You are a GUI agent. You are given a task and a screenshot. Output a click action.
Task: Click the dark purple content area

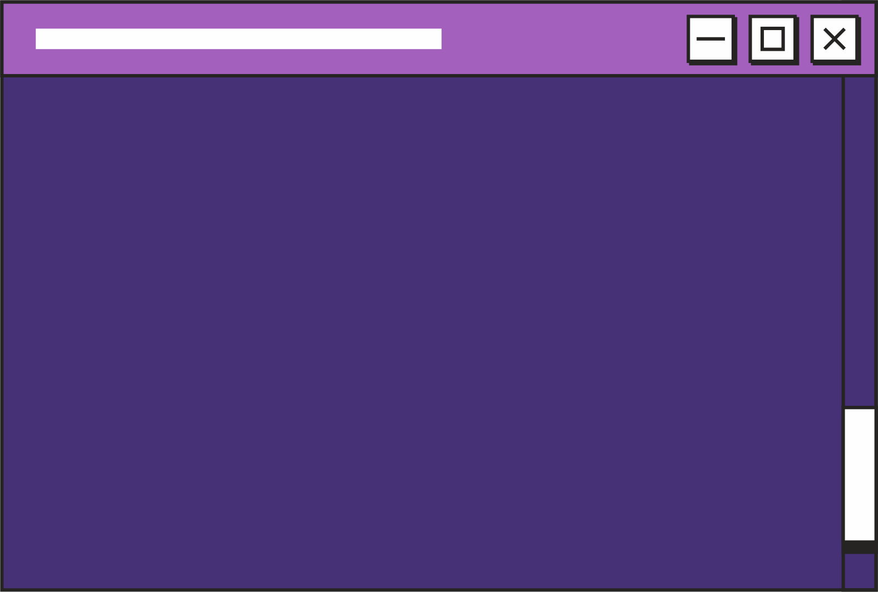[422, 333]
